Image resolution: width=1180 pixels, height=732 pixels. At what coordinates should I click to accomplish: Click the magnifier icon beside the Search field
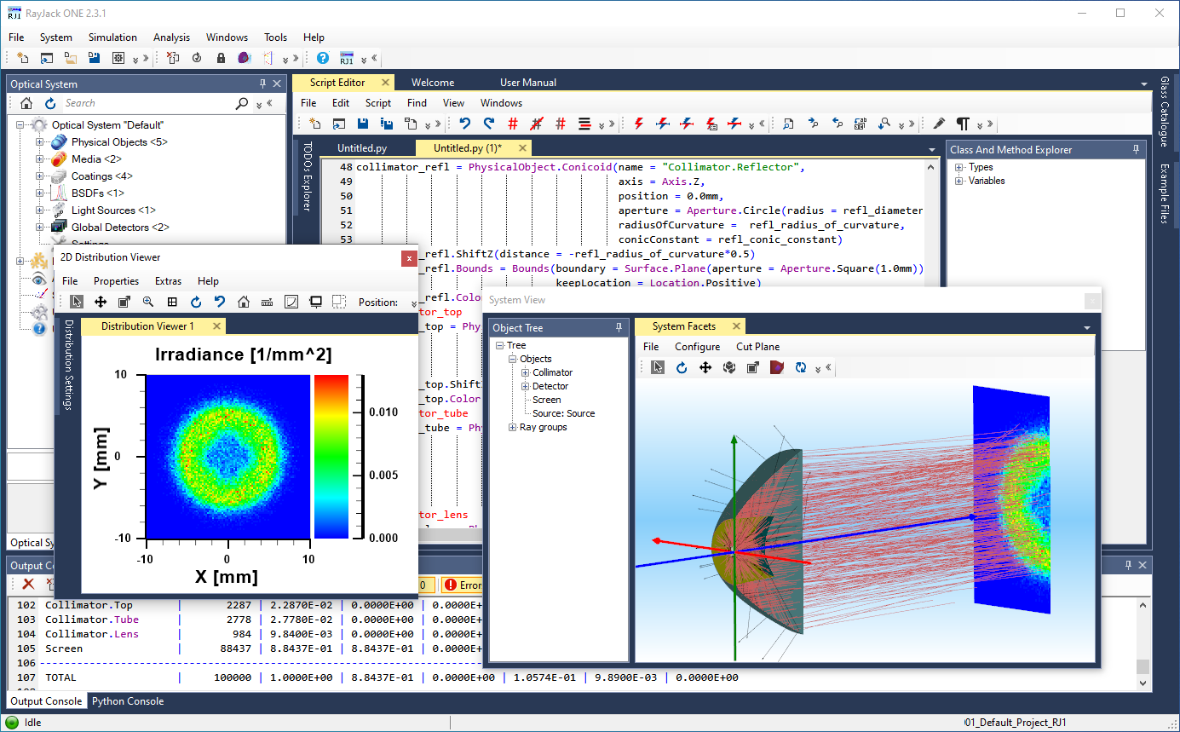(x=242, y=103)
